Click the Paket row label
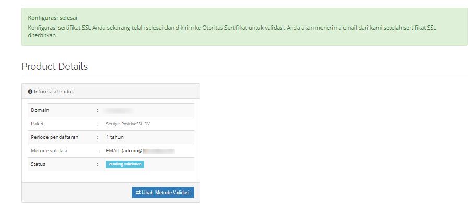475x217 pixels. 37,124
